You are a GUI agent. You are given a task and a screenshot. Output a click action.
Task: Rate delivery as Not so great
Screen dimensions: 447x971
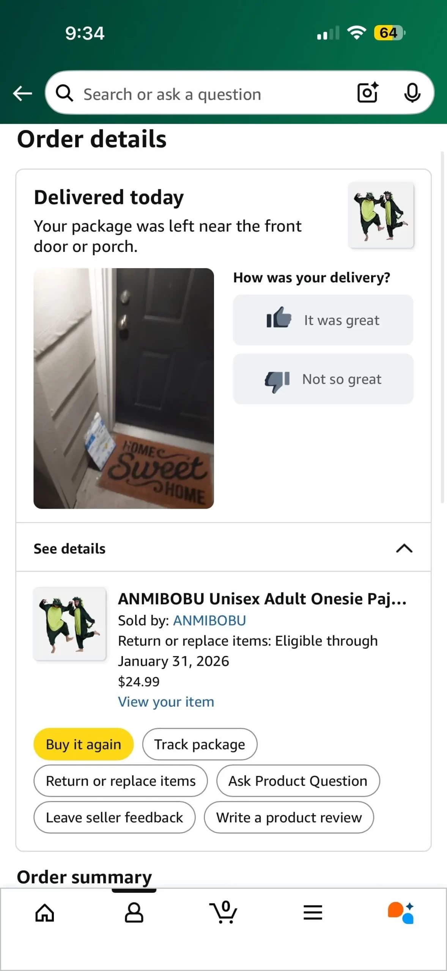pyautogui.click(x=323, y=379)
